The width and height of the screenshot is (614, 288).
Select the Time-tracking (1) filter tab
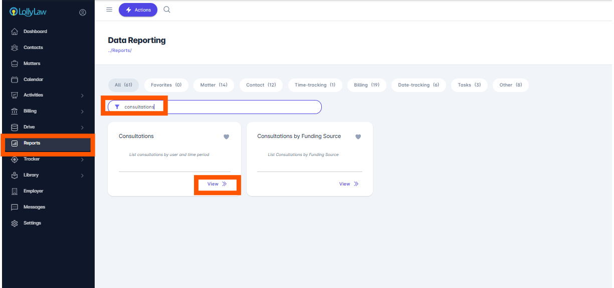point(315,85)
